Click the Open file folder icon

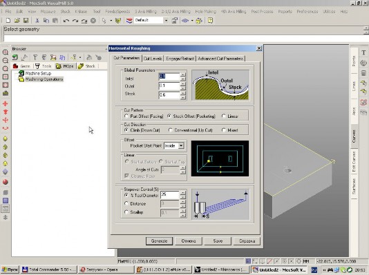coord(17,21)
